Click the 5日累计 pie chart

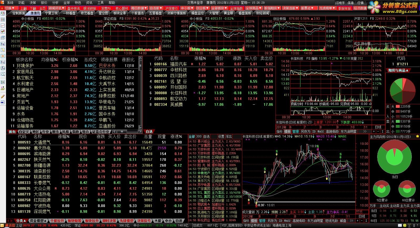point(382,189)
